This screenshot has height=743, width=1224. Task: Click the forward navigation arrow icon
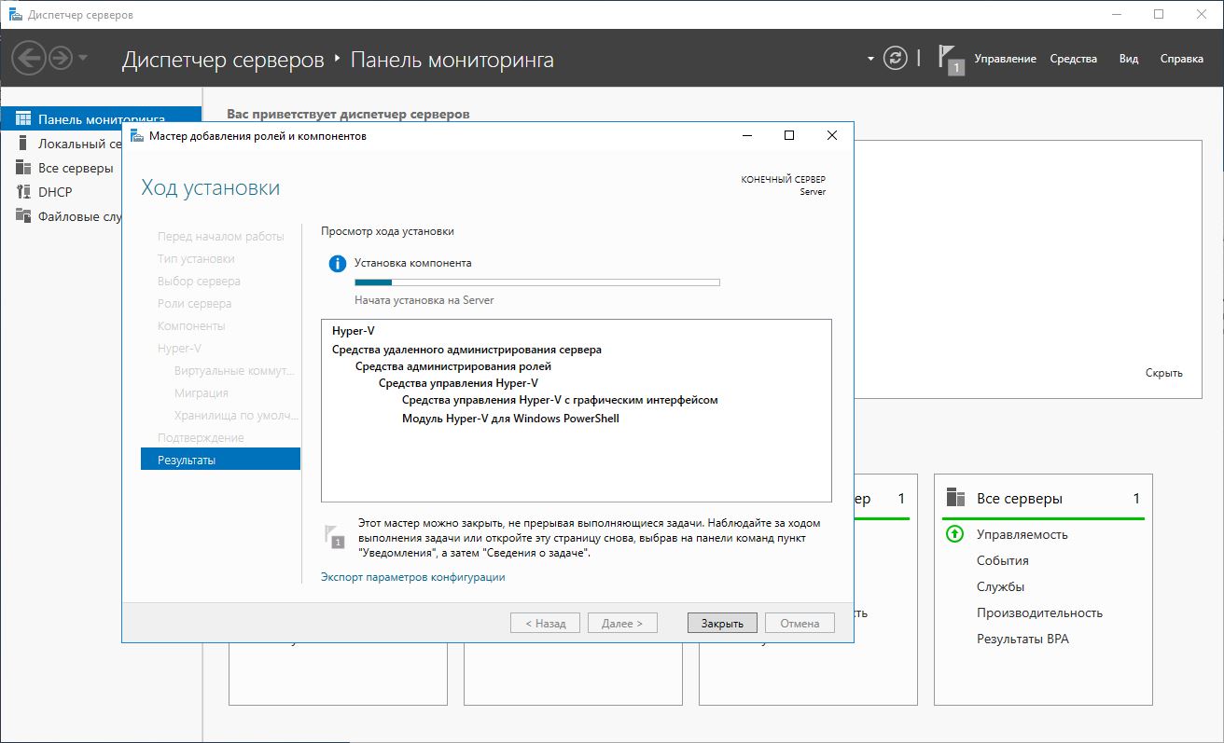click(61, 59)
